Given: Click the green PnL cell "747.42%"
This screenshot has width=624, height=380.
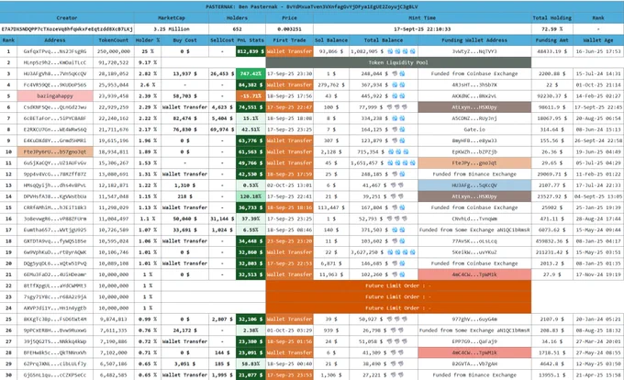Looking at the screenshot, I should coord(251,73).
